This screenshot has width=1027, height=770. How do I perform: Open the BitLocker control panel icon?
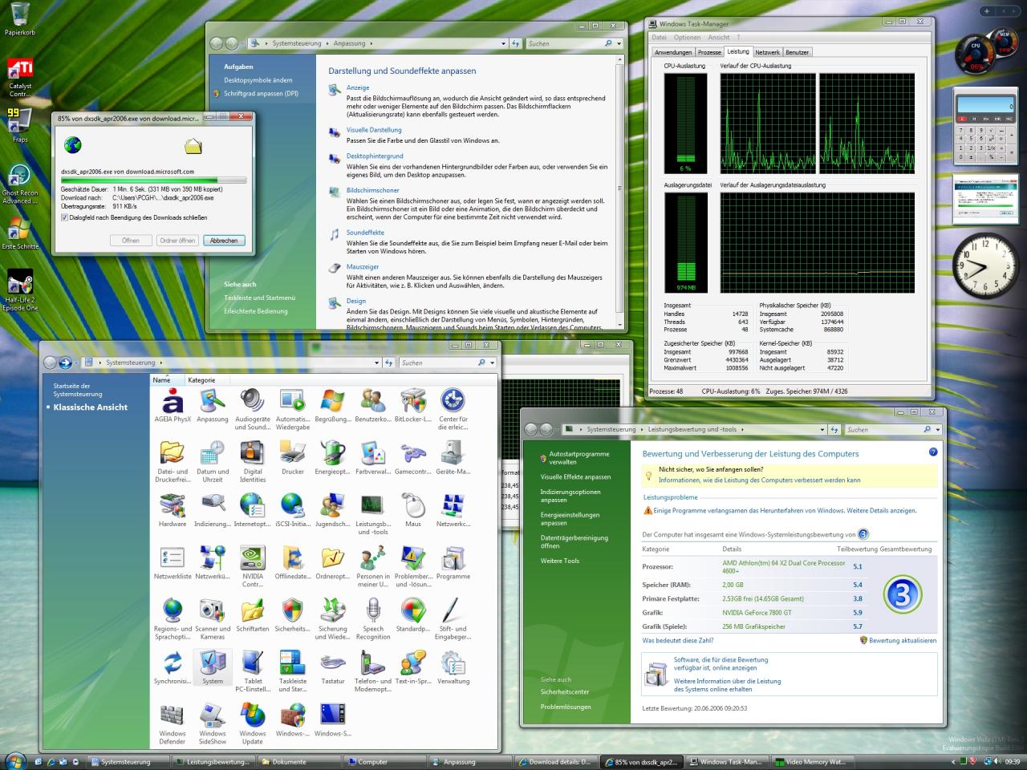point(413,407)
